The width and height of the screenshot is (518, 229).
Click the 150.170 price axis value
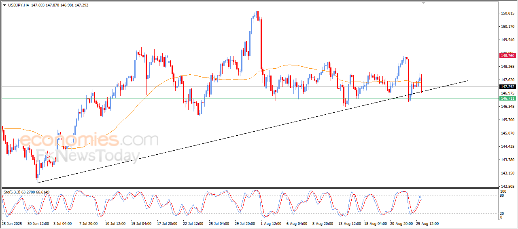(507, 27)
